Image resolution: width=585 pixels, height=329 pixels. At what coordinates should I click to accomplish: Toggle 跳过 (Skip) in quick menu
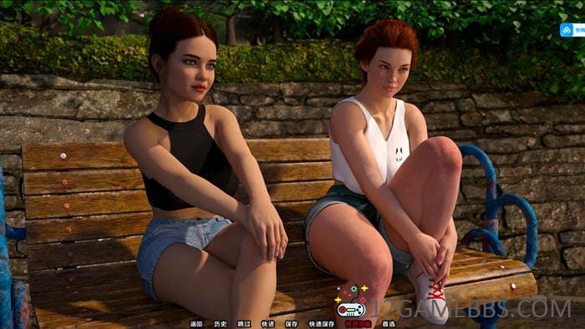[244, 324]
